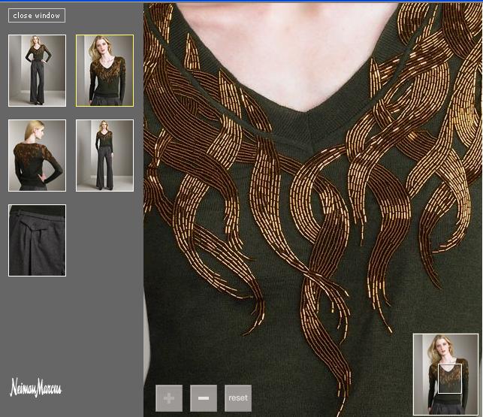This screenshot has width=483, height=417.
Task: Click the white viewport rectangle in navigator
Action: pyautogui.click(x=449, y=378)
